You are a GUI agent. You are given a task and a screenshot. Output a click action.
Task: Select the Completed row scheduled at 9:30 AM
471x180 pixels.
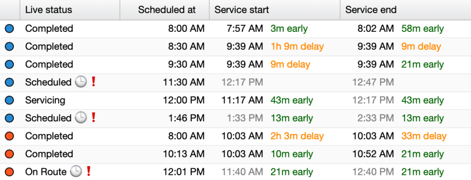235,64
